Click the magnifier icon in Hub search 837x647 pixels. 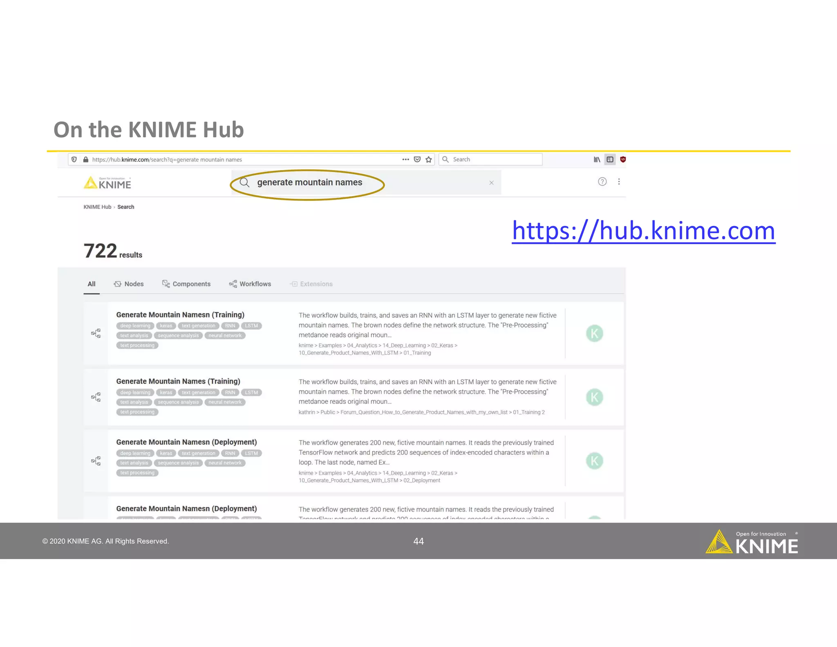(x=244, y=182)
